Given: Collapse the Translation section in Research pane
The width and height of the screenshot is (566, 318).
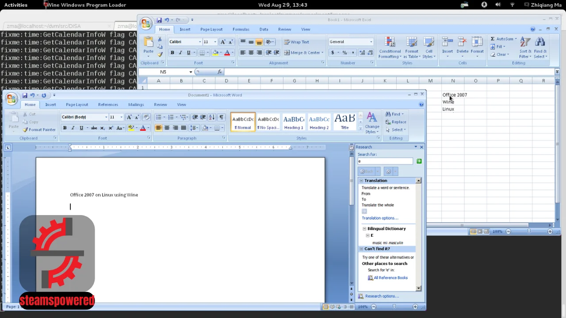Looking at the screenshot, I should pos(361,181).
